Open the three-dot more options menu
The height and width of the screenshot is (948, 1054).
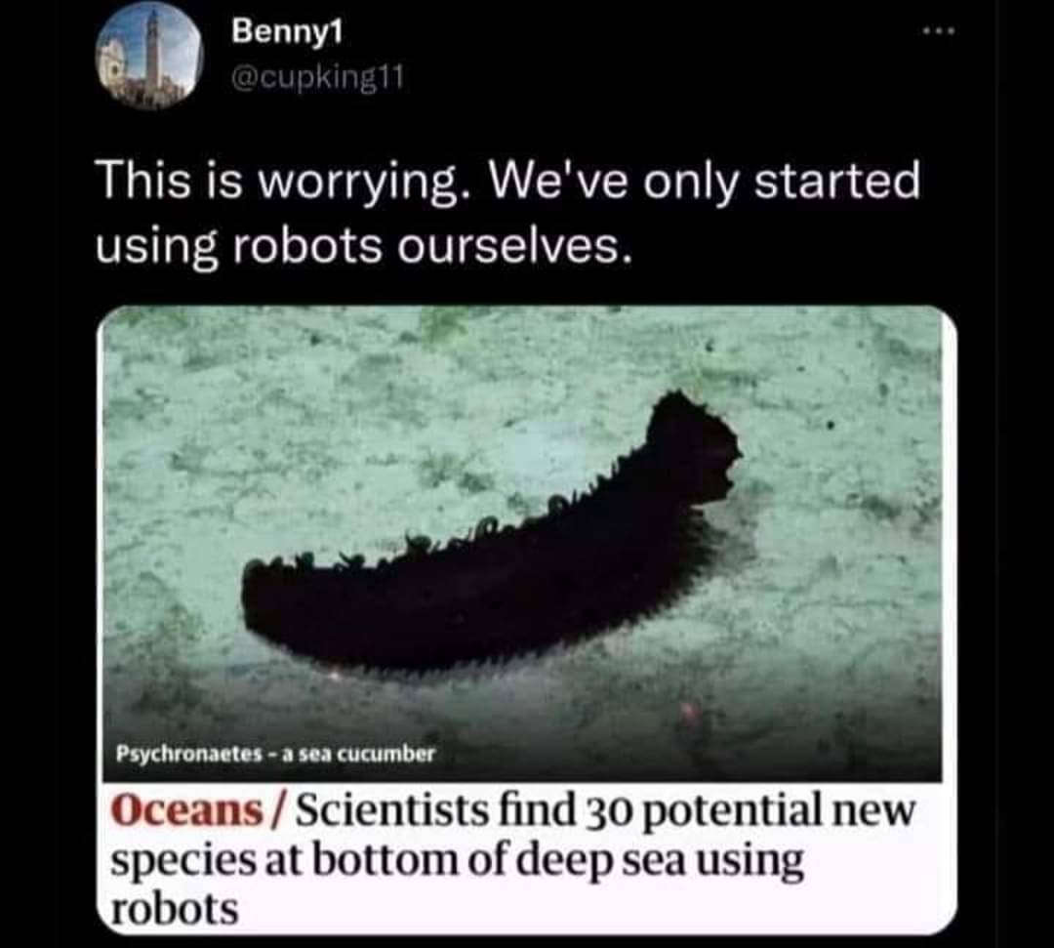click(x=939, y=31)
